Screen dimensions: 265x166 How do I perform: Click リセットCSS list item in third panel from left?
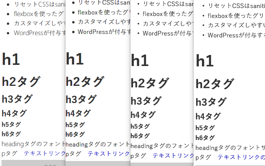pyautogui.click(x=168, y=4)
